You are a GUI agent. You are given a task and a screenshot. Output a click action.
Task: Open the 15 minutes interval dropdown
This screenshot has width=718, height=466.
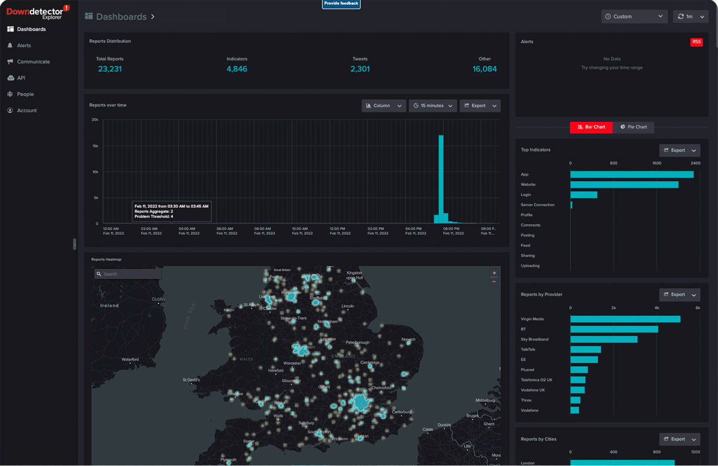pos(432,106)
